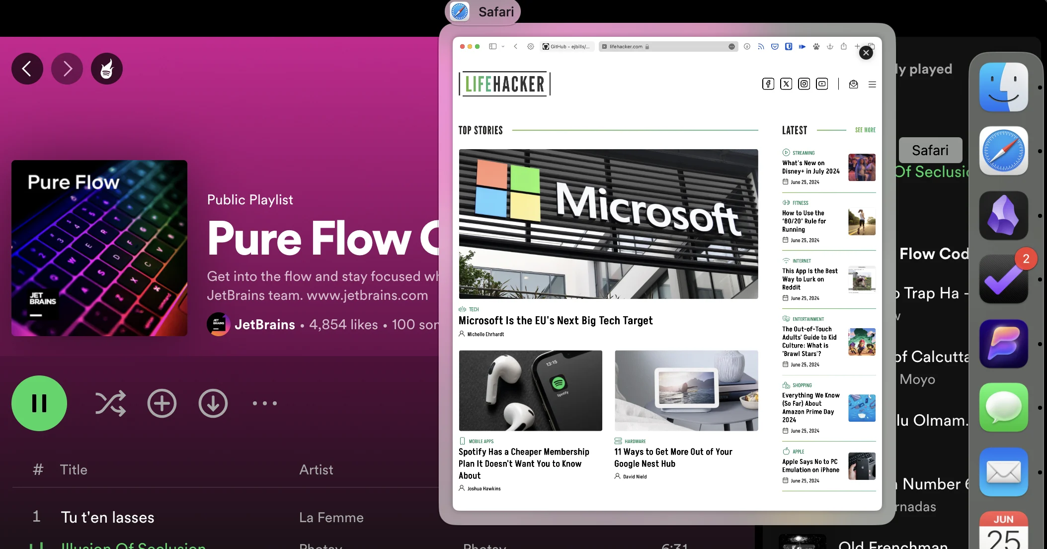Open artist 'La Femme' in track list
Viewport: 1047px width, 549px height.
pos(331,518)
